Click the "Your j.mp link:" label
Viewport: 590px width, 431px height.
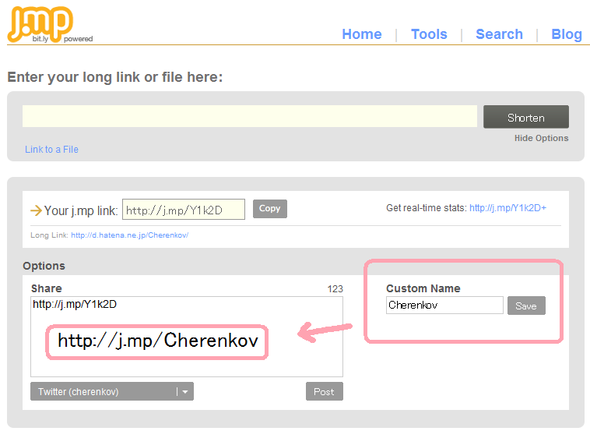pos(81,210)
